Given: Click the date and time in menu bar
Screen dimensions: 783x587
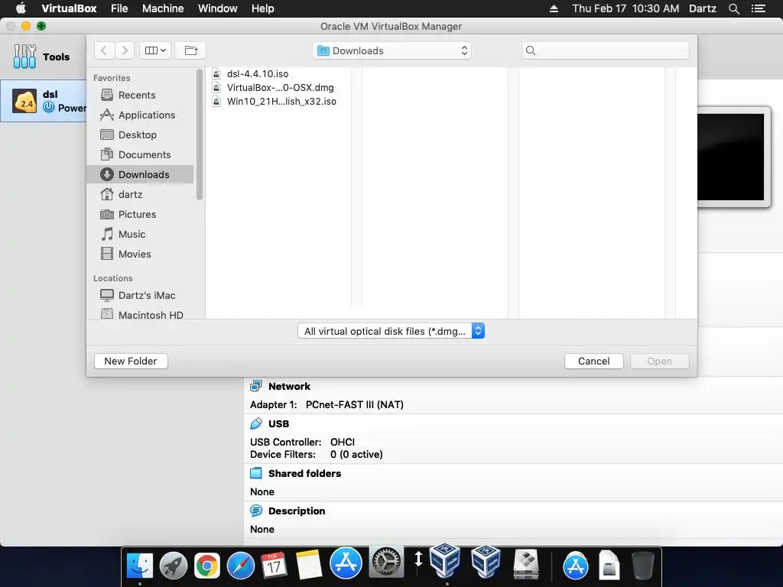Looking at the screenshot, I should pos(625,8).
